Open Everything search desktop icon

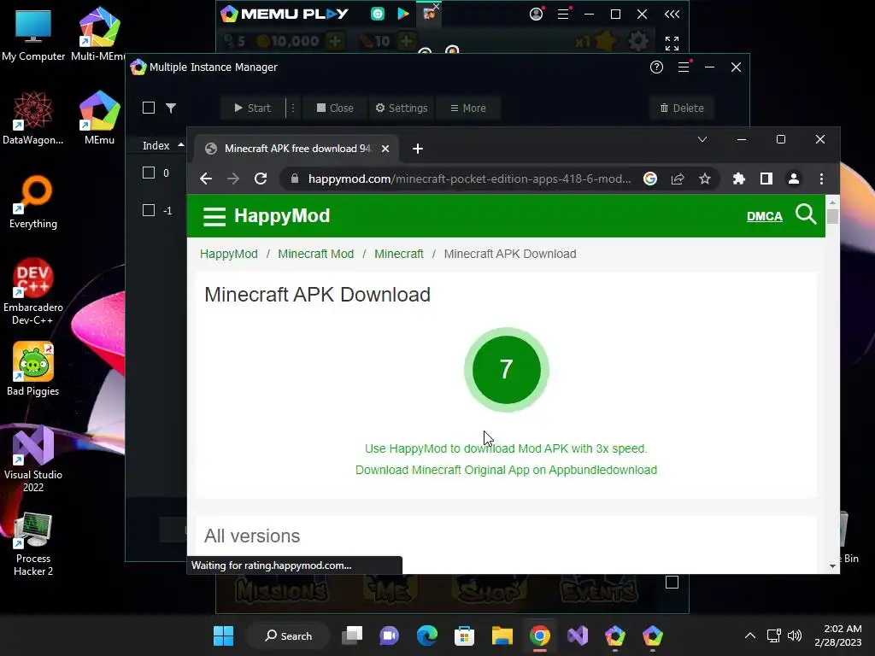point(33,202)
